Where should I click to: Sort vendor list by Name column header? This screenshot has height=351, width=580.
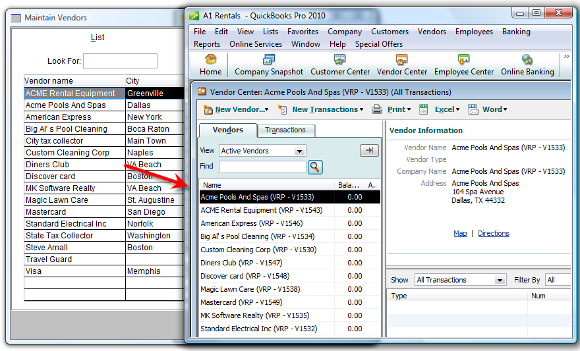pos(266,185)
